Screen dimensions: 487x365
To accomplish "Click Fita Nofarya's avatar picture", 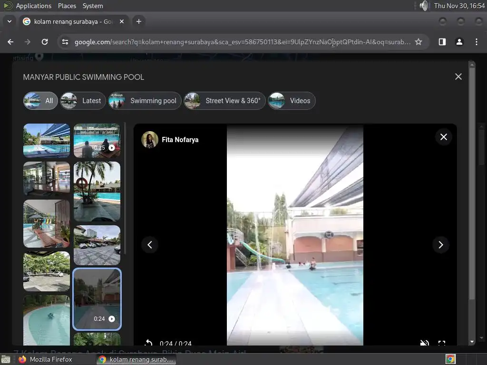I will tap(150, 140).
